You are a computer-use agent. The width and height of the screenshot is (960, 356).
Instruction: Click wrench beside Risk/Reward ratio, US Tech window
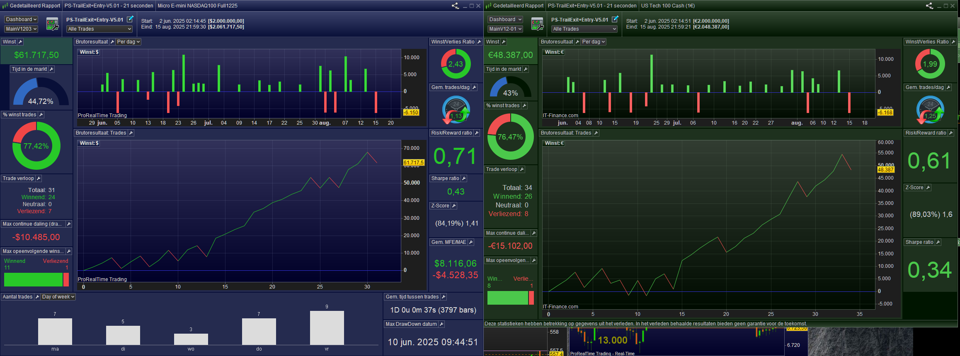pos(951,133)
